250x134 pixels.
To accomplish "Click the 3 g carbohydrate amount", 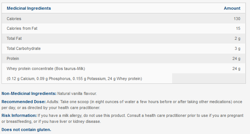I will pos(237,48).
